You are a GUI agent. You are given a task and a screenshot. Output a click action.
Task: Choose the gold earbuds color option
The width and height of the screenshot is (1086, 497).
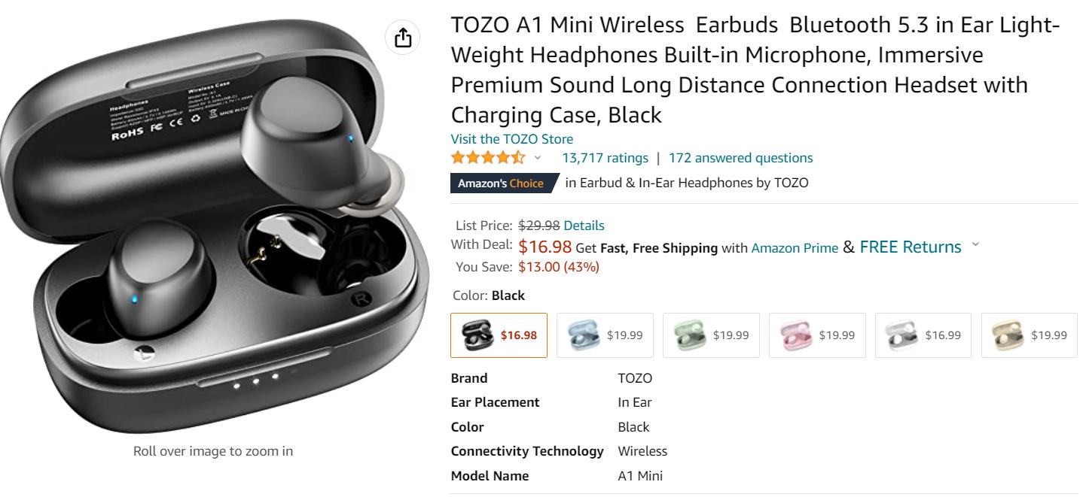(1030, 335)
